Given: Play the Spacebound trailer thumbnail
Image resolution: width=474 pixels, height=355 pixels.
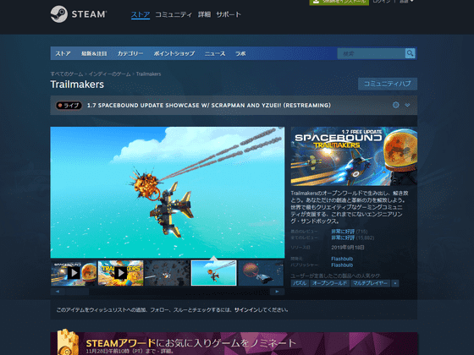Looking at the screenshot, I should 74,273.
